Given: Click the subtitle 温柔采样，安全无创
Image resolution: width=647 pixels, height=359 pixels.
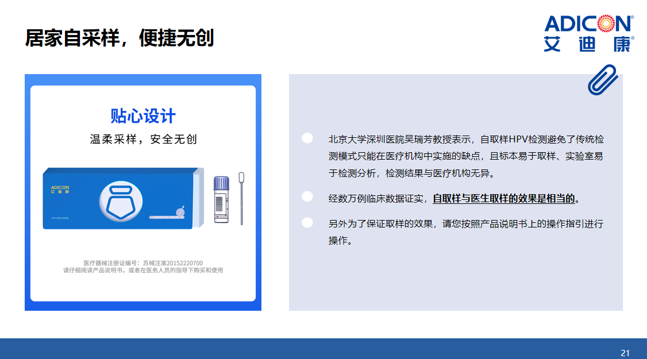Looking at the screenshot, I should (x=143, y=139).
